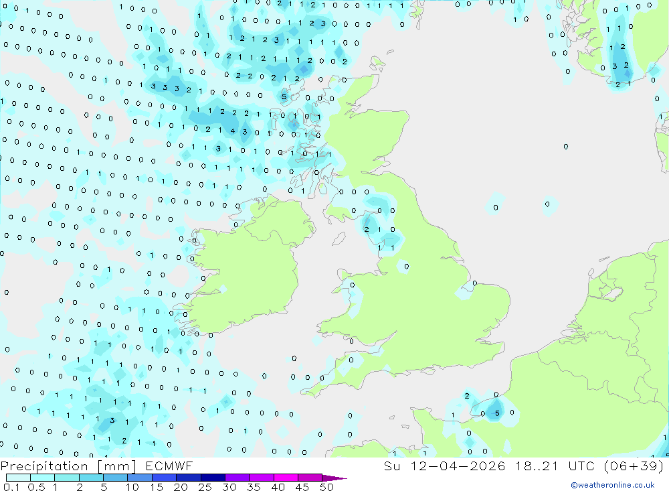
Task: Click the 'ECMWF' model label
Action: (169, 466)
